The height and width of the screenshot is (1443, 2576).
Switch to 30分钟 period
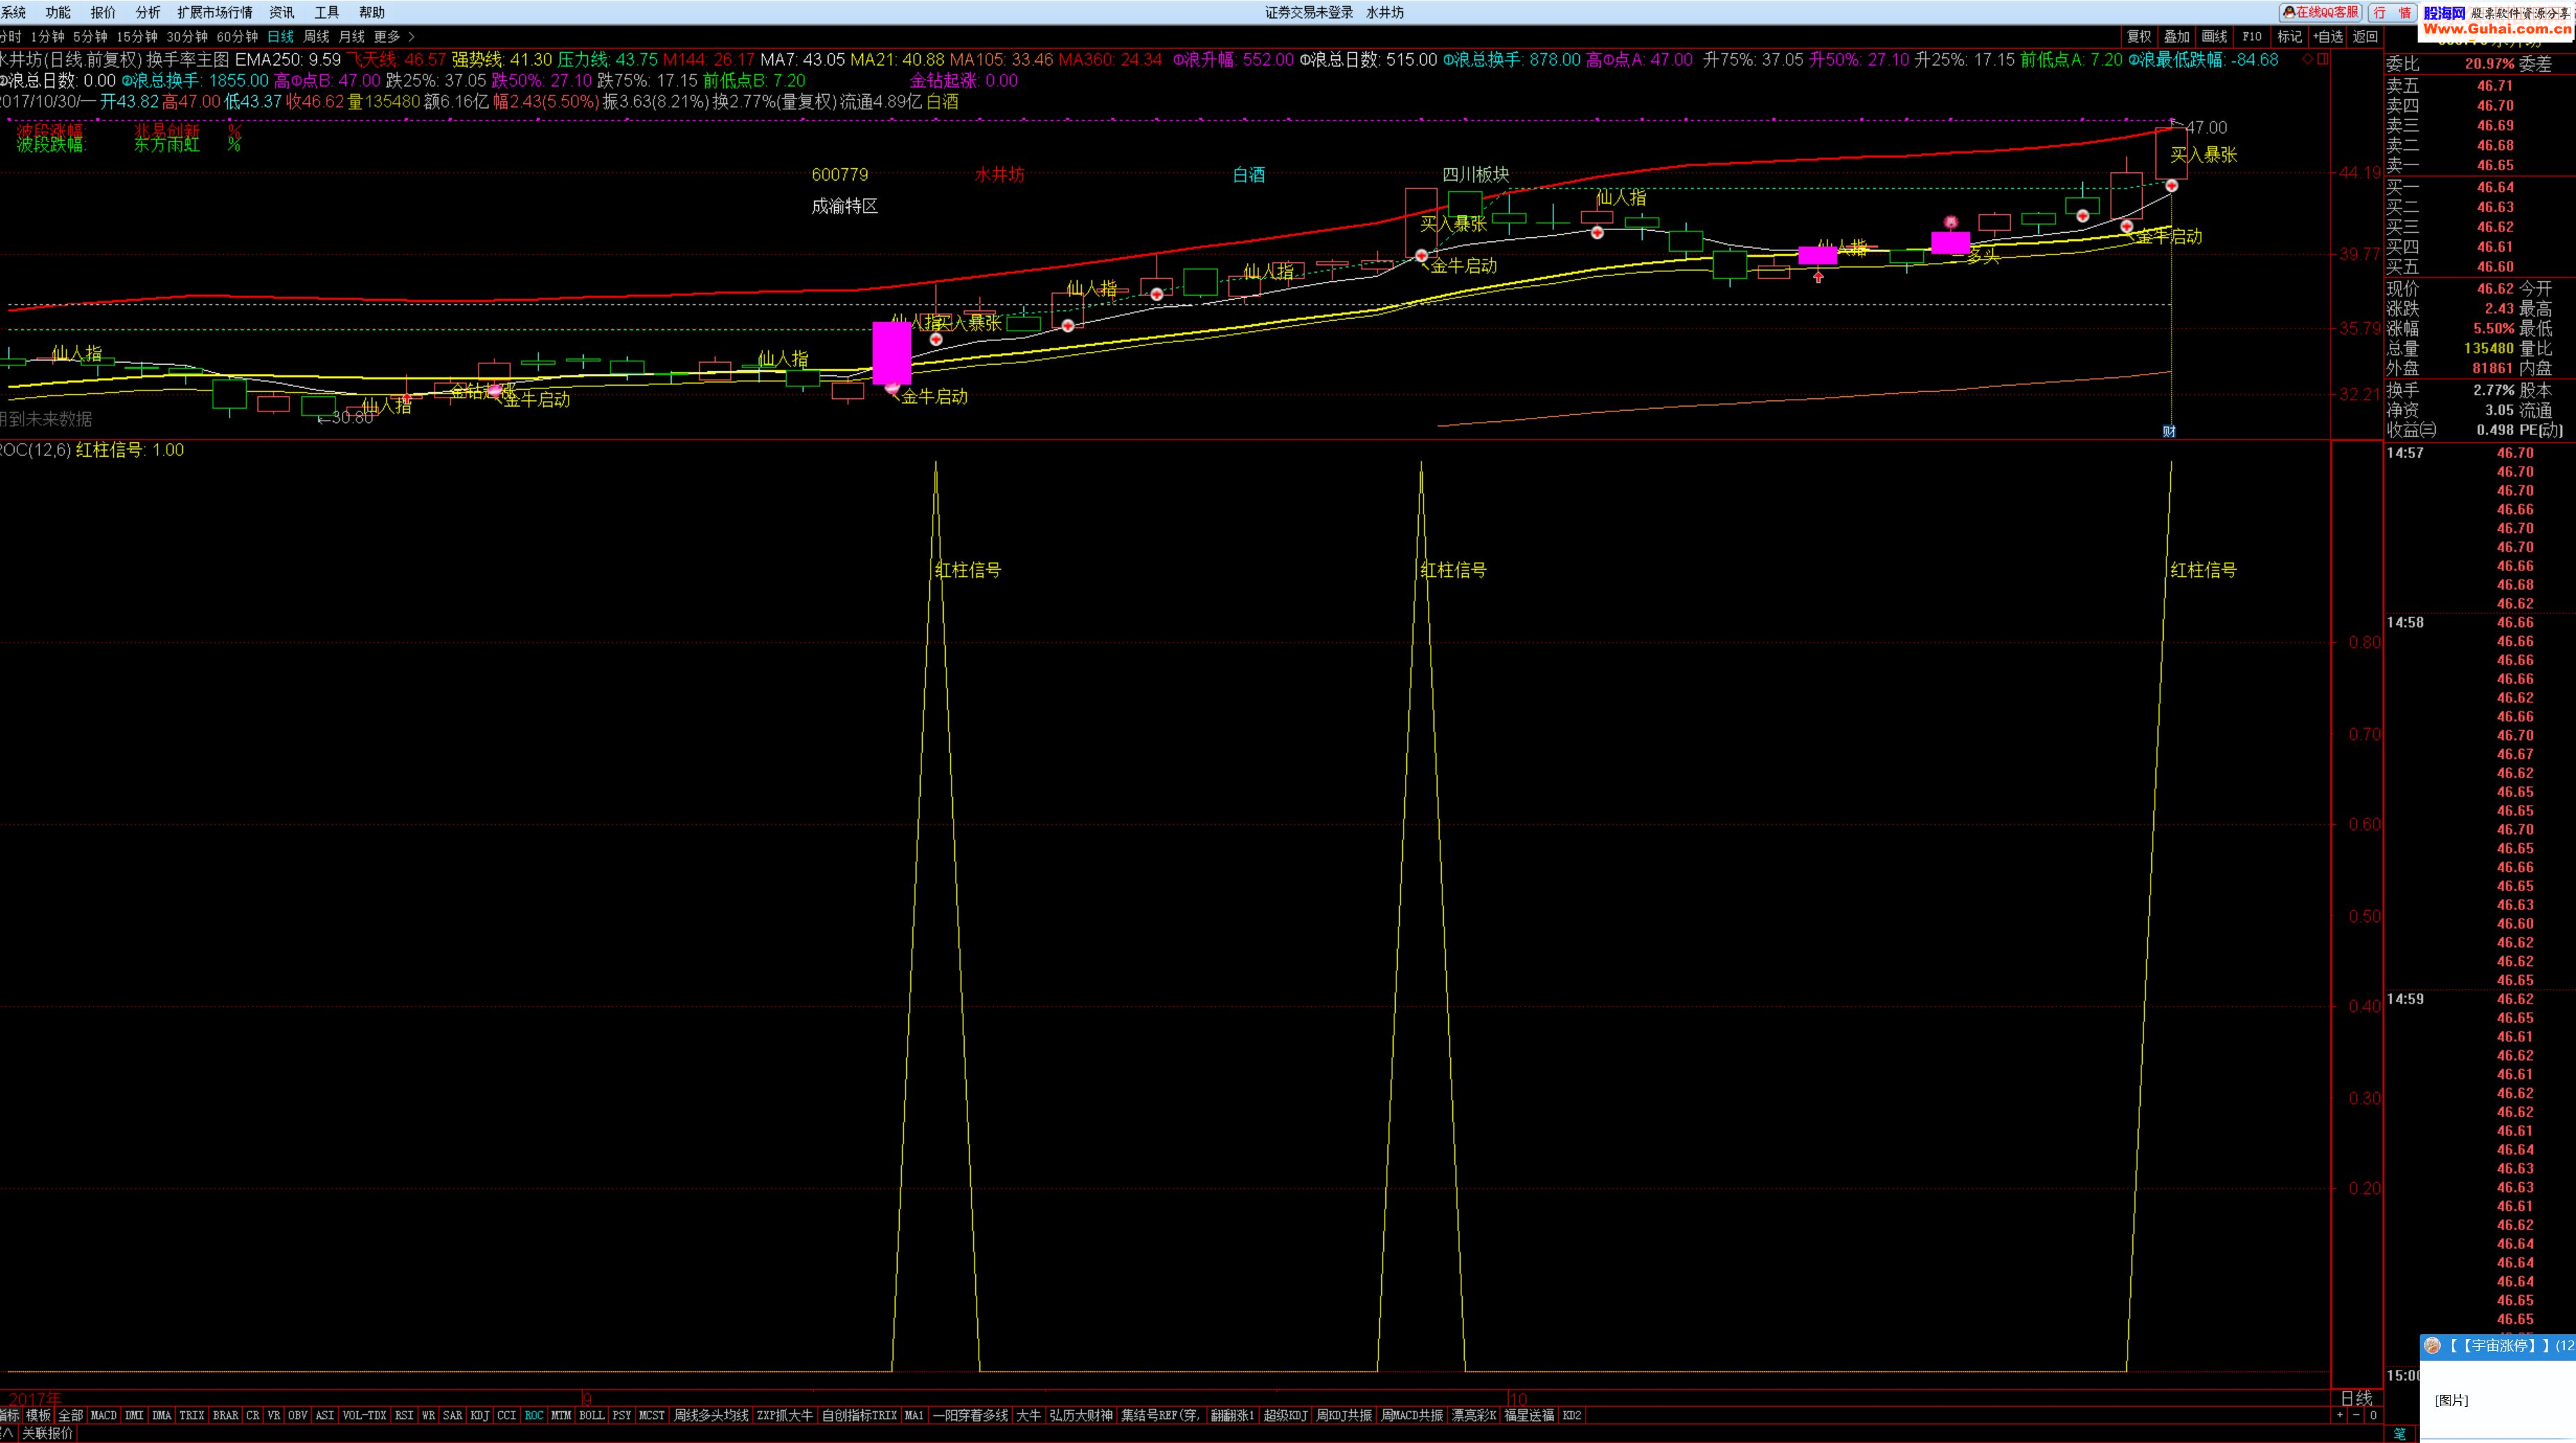click(x=187, y=36)
